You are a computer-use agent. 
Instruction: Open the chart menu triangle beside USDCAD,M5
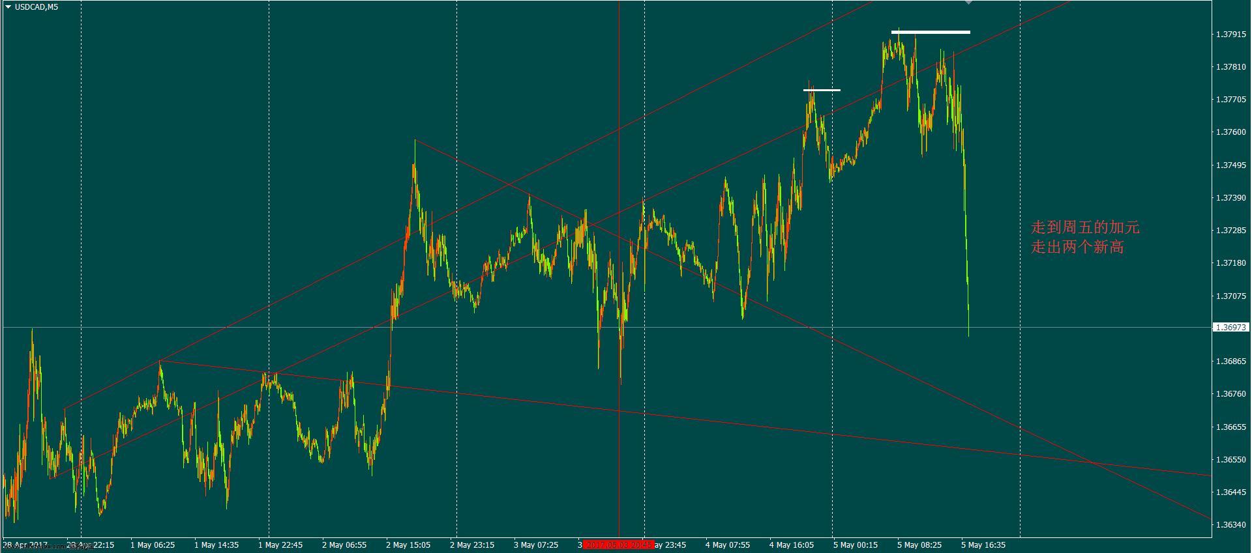point(8,7)
